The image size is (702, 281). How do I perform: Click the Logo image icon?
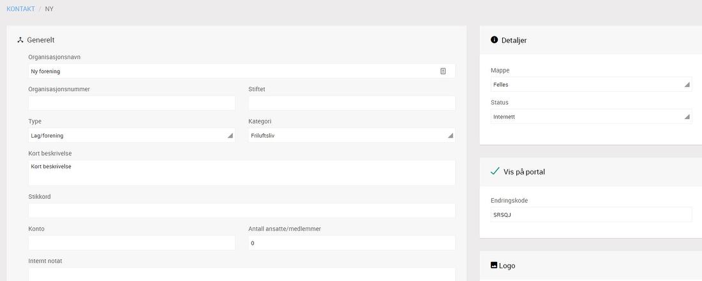493,265
